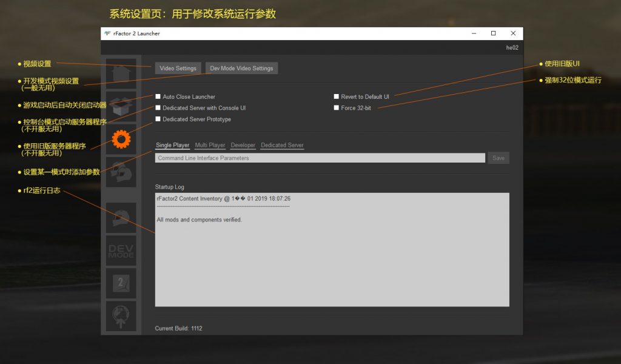Click the 'Startup Log' heading
The width and height of the screenshot is (621, 364).
pyautogui.click(x=170, y=187)
